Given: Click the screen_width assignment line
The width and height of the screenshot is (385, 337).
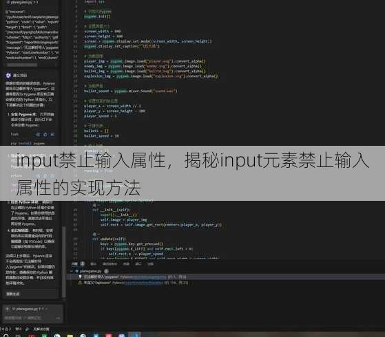Looking at the screenshot, I should [103, 31].
